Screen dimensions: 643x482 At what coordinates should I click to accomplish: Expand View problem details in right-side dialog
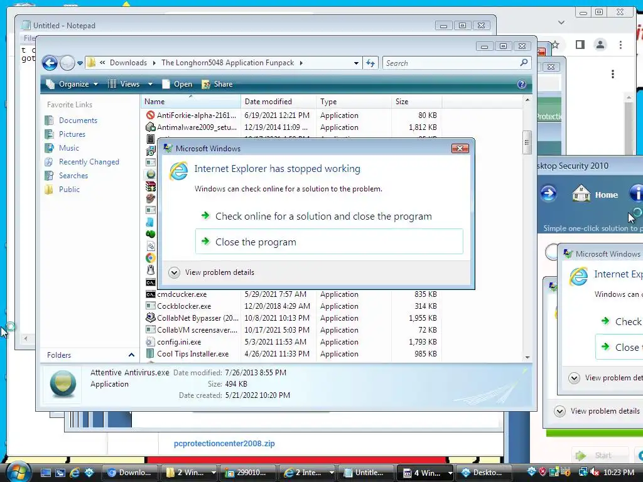605,378
